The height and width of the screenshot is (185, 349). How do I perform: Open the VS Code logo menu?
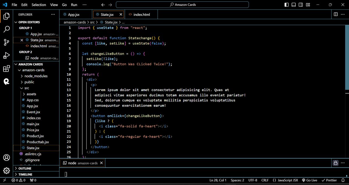click(5, 5)
